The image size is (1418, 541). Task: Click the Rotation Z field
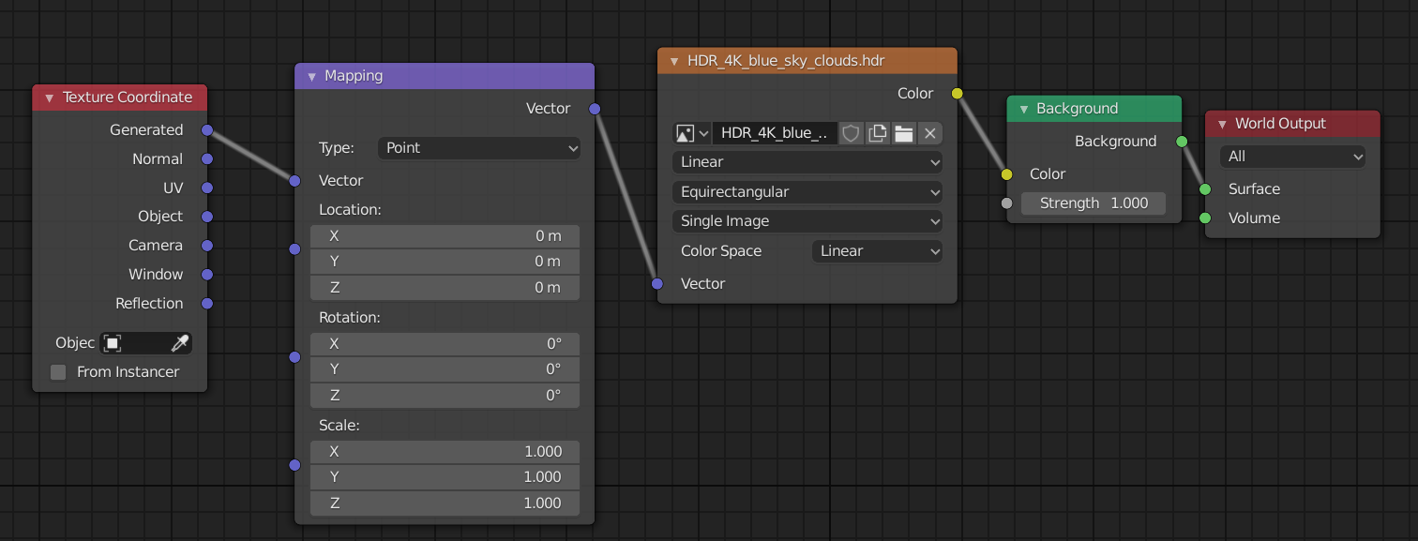(445, 396)
